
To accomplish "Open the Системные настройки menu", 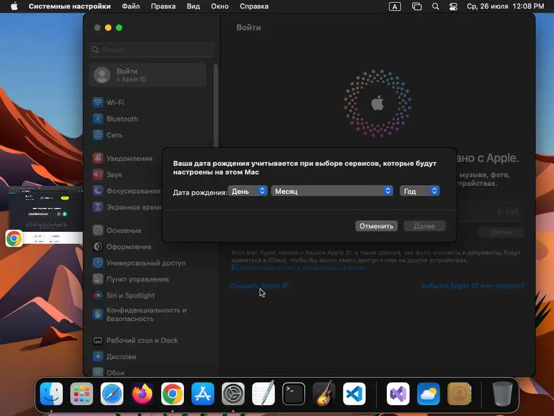I will point(70,6).
